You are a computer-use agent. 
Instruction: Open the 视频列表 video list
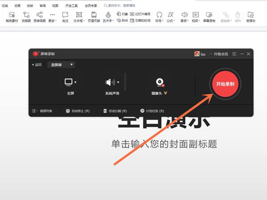[42, 111]
